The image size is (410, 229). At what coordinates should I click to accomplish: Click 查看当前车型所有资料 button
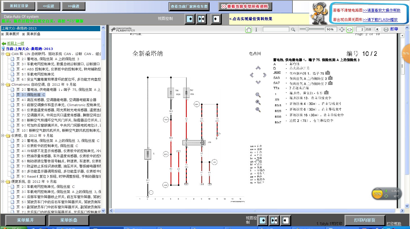click(x=245, y=6)
